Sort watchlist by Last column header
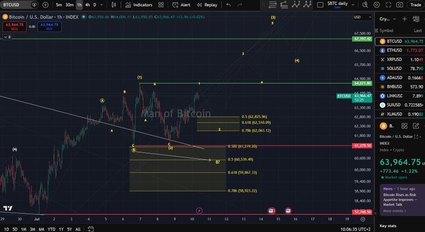The image size is (425, 232). (417, 31)
